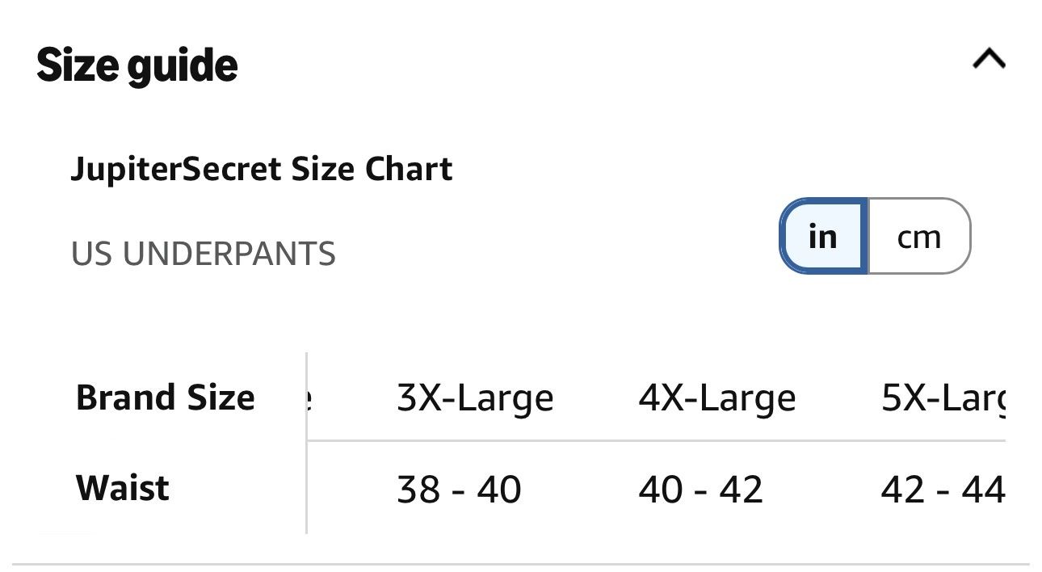Select the 3X-Large column header
The height and width of the screenshot is (572, 1042).
point(475,398)
